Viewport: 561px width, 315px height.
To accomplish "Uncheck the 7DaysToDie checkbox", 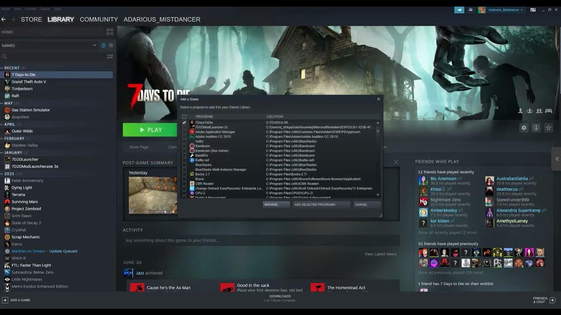I will 185,122.
